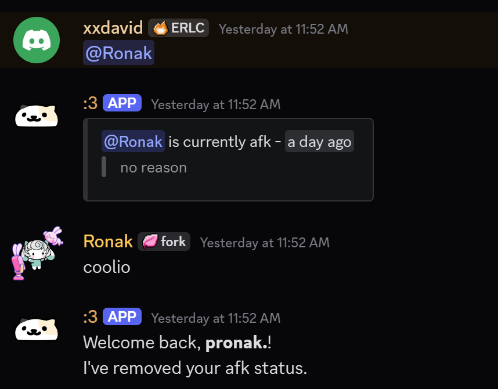
Task: Click the 'a day ago' timestamp badge
Action: pos(319,141)
